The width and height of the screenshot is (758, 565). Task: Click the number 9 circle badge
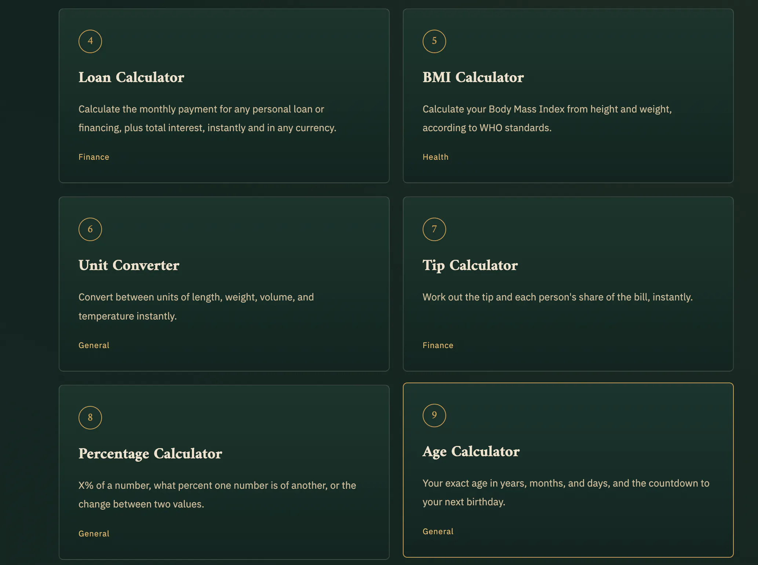pyautogui.click(x=434, y=416)
